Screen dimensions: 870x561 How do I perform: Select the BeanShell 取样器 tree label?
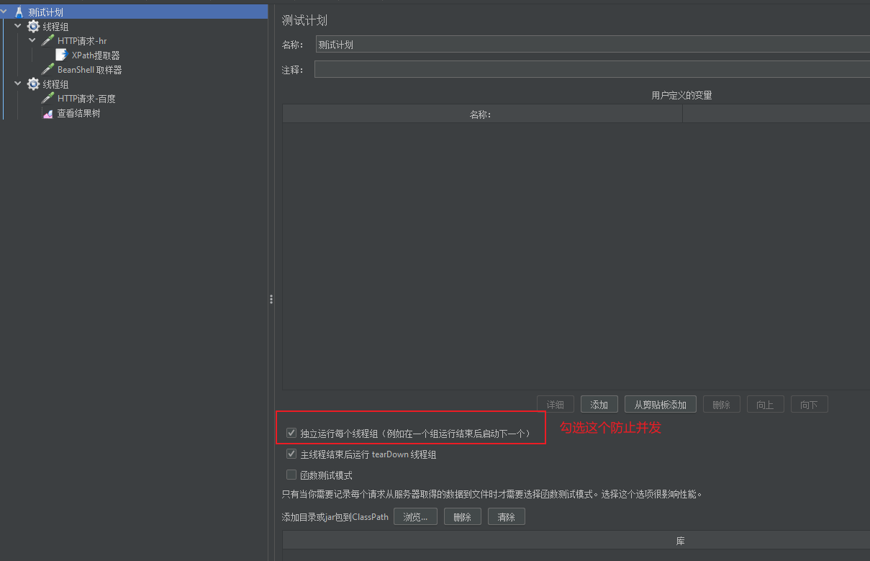click(90, 70)
